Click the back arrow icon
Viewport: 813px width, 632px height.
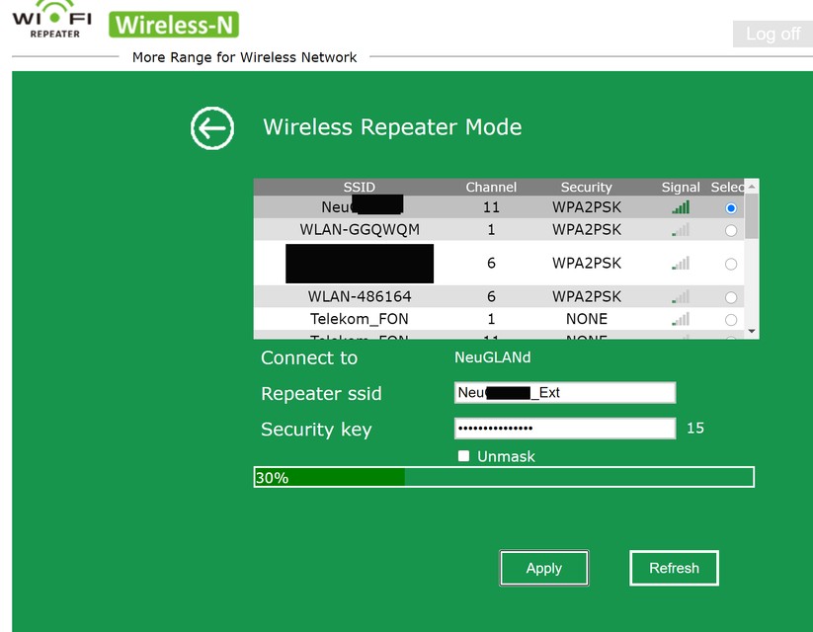click(211, 128)
